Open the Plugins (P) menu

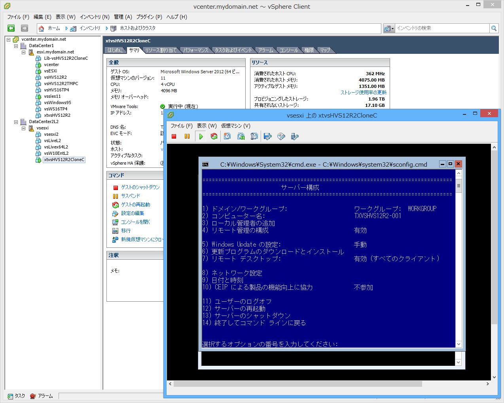(149, 17)
